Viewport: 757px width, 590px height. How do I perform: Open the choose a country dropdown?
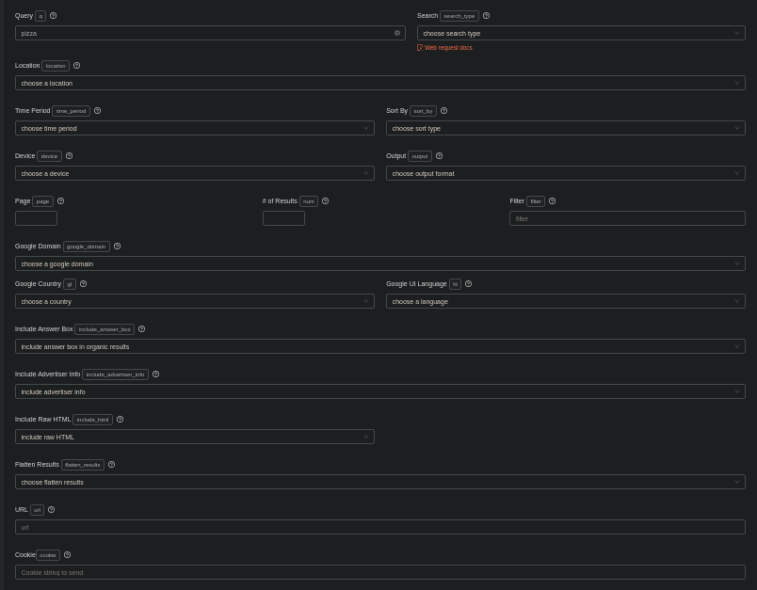(194, 301)
